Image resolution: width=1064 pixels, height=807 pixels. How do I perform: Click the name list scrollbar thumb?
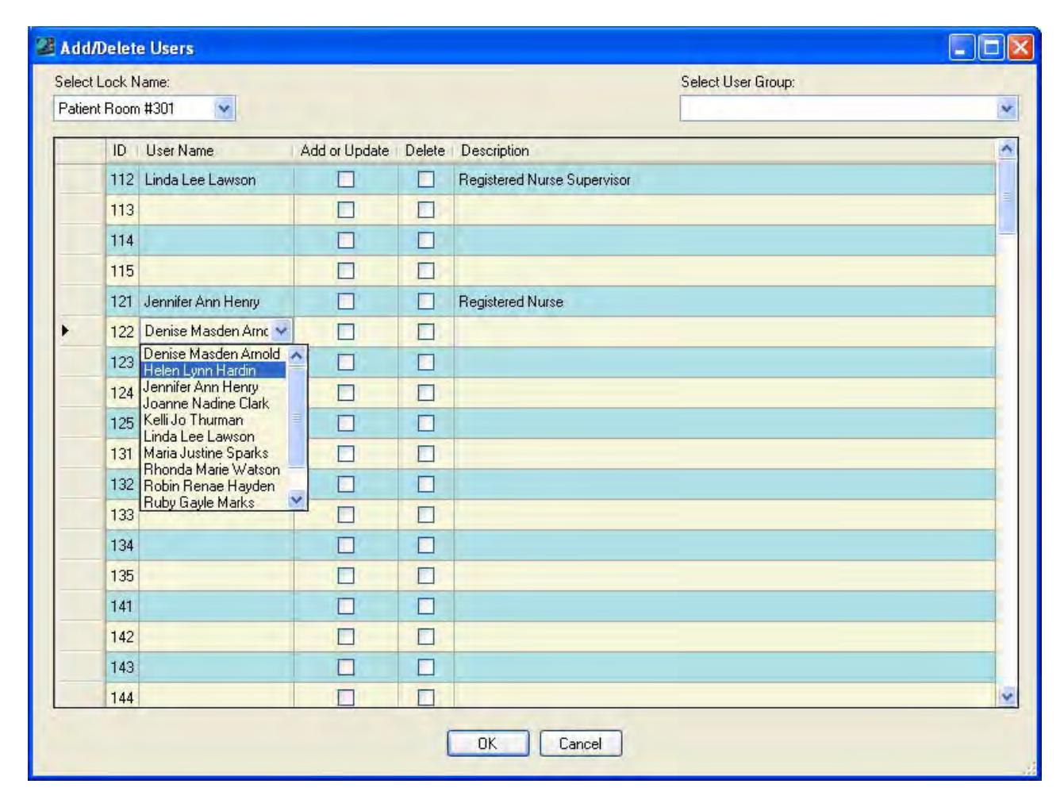(297, 416)
